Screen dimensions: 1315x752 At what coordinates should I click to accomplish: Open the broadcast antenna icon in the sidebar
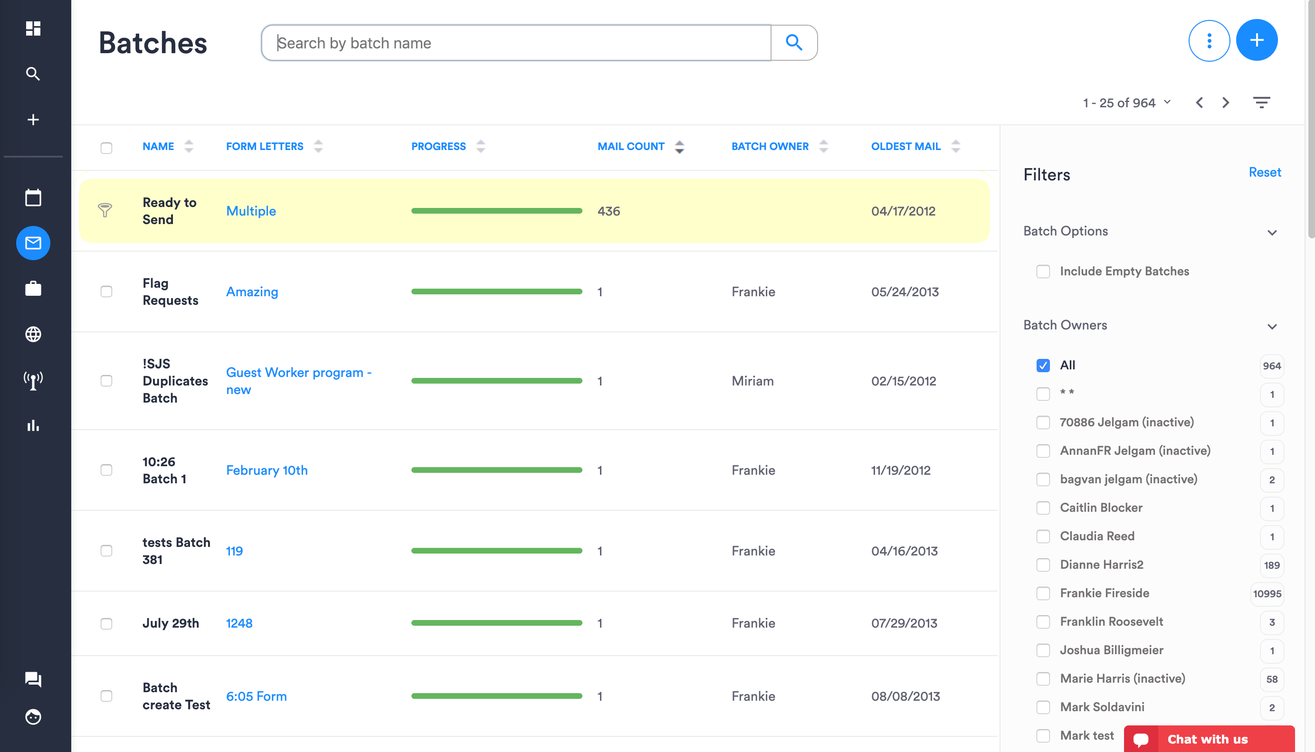click(33, 380)
